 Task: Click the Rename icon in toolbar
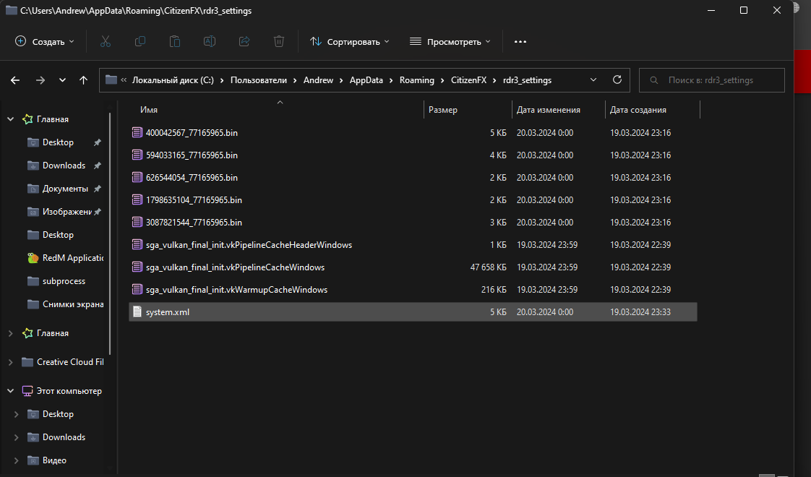click(210, 41)
